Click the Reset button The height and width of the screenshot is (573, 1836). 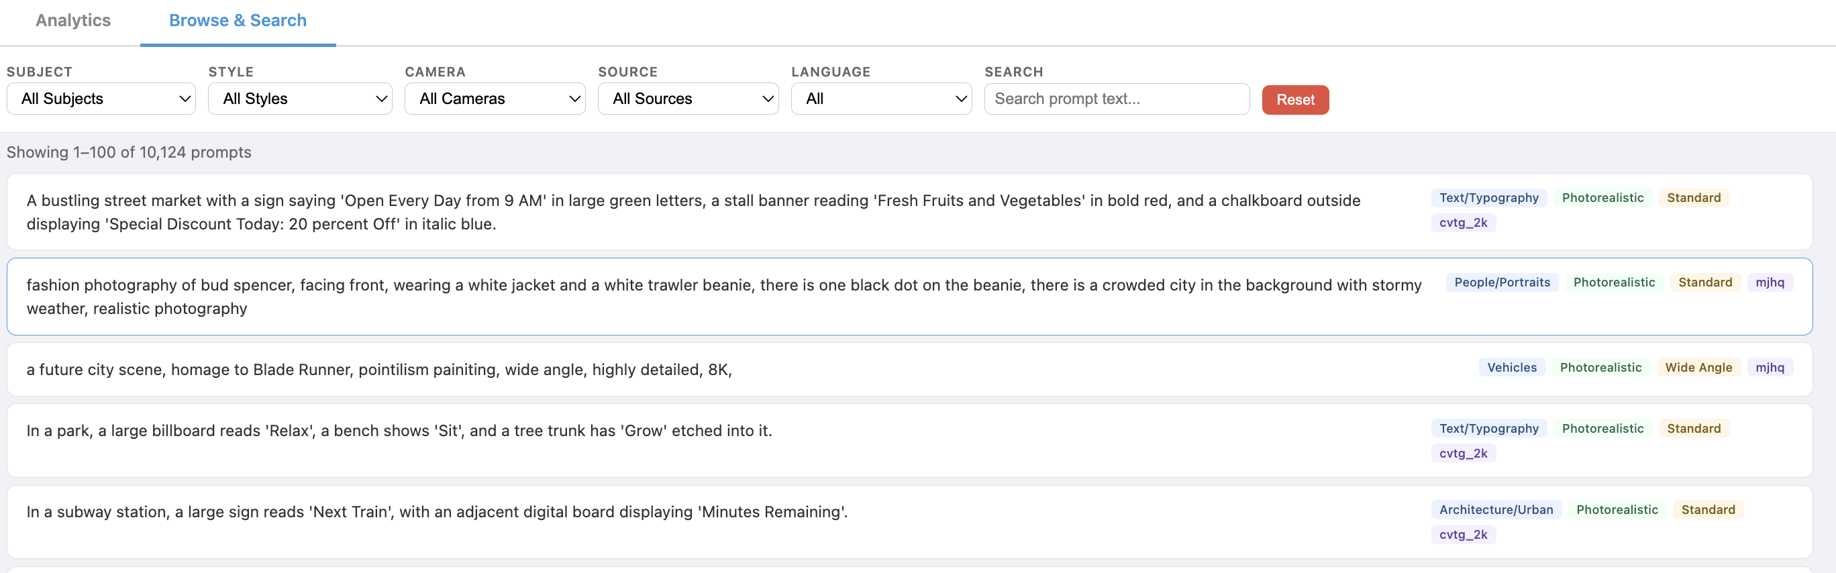coord(1295,99)
